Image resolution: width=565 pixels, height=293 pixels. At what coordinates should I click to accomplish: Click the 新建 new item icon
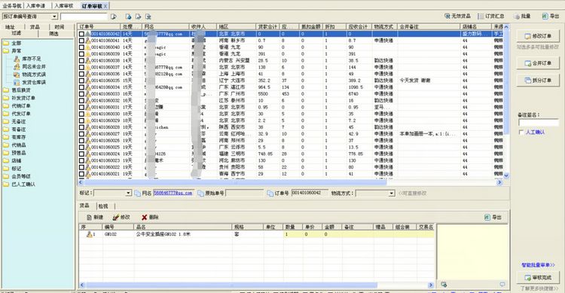(89, 218)
